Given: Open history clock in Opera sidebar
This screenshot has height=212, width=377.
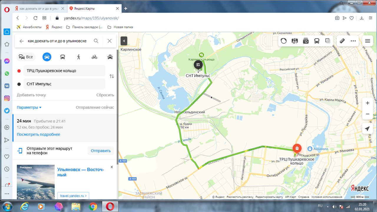Looking at the screenshot, I should 7,169.
